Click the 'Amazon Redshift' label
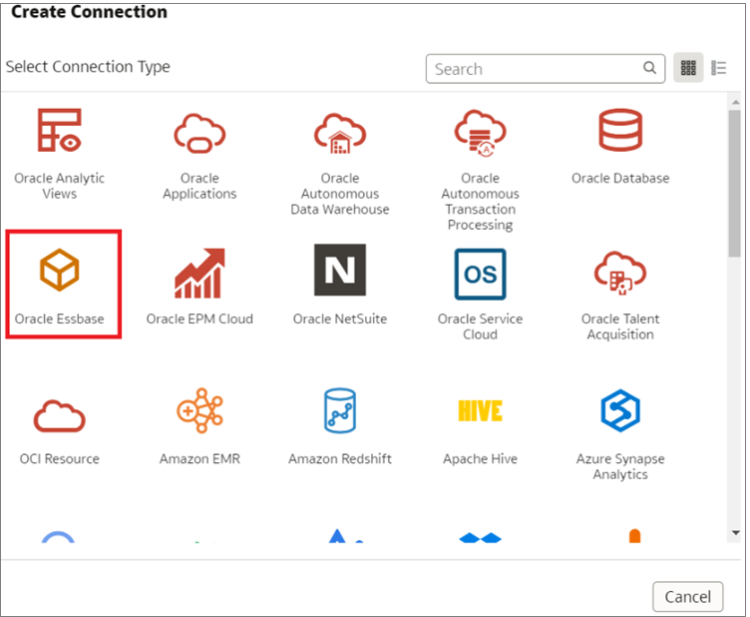The height and width of the screenshot is (617, 750). 340,458
